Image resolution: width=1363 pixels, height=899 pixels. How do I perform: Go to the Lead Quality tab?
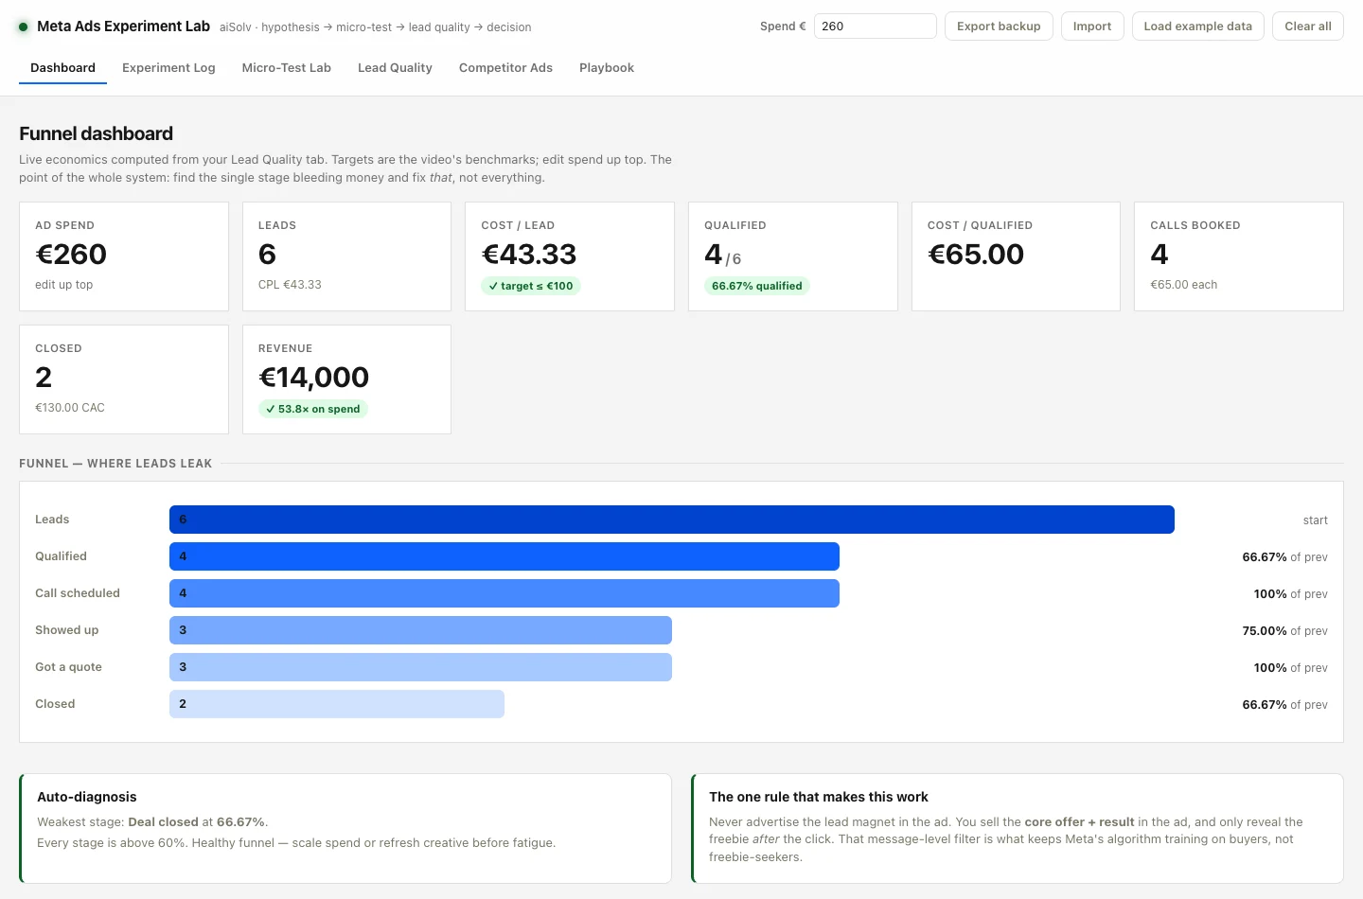395,68
